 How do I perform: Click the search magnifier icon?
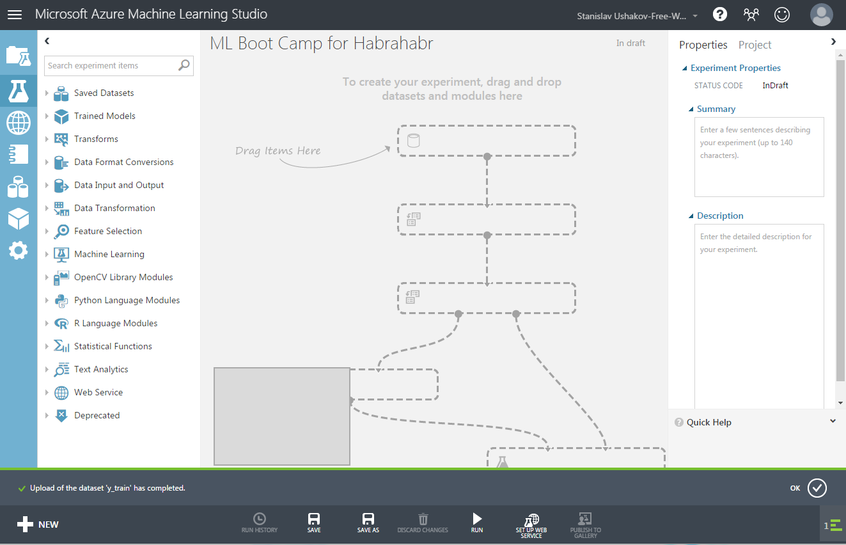(184, 65)
